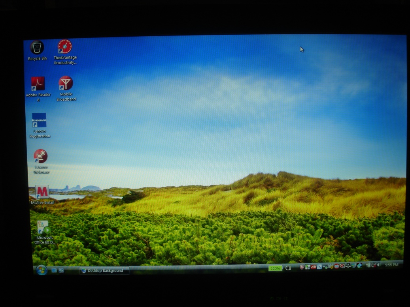
Task: Click the 5:55 PM clock
Action: click(x=391, y=265)
